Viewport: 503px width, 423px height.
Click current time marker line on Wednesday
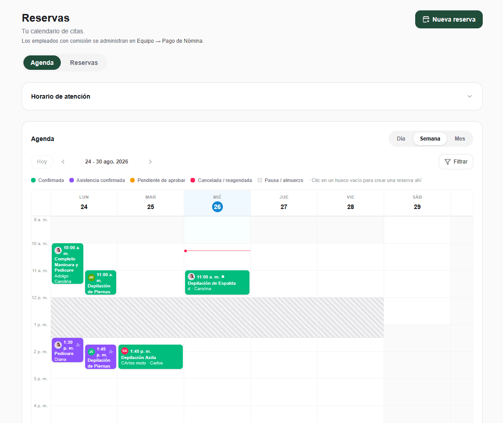(x=217, y=250)
